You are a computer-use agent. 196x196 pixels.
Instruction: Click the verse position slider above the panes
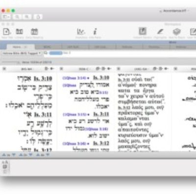point(11,62)
